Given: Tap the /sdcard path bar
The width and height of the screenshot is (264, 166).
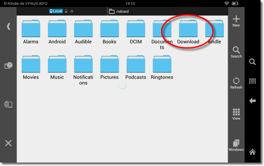Looking at the screenshot, I should (168, 11).
